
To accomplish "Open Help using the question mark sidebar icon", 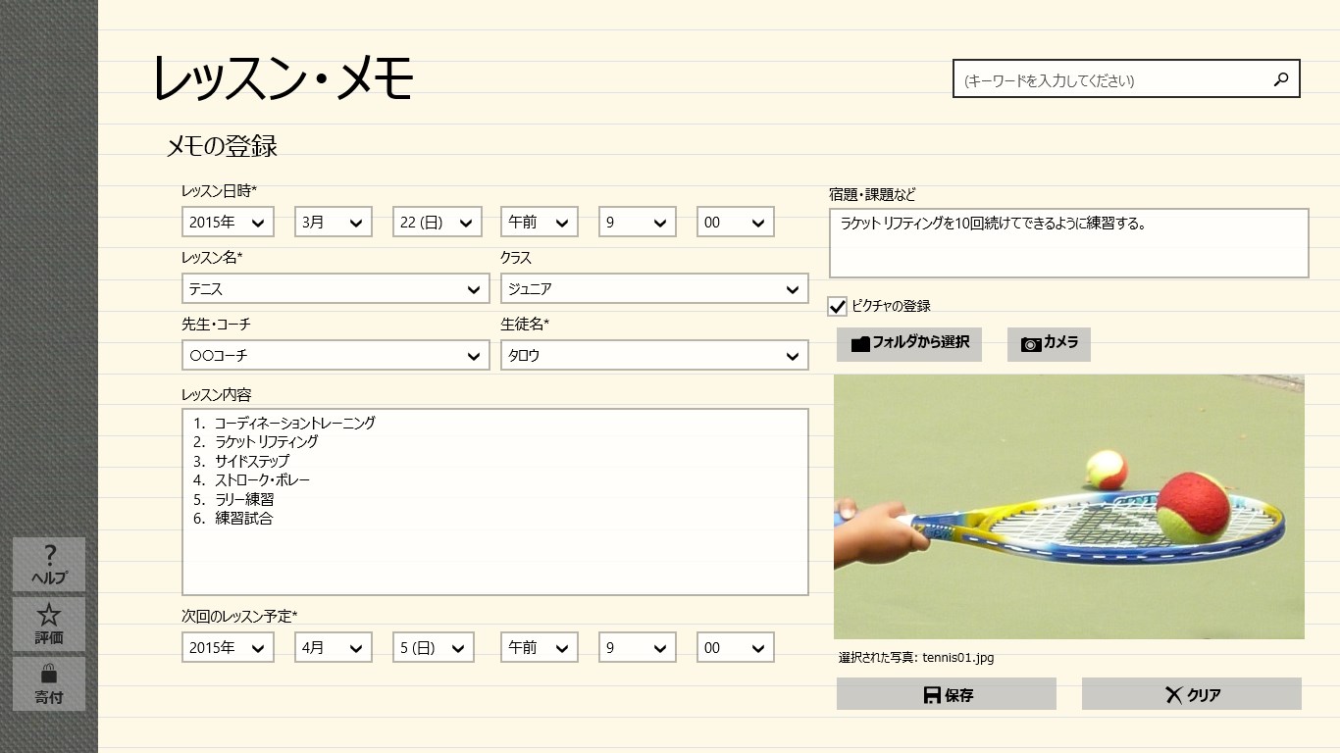I will click(48, 556).
